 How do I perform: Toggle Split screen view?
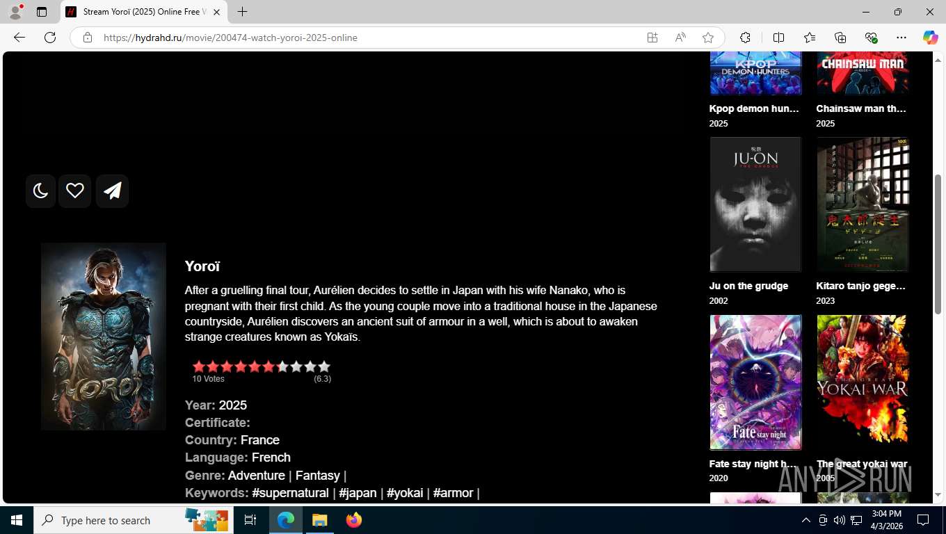coord(778,38)
